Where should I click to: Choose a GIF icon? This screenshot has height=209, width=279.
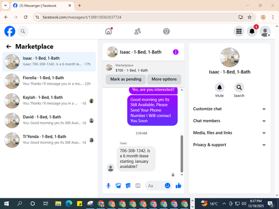point(138,186)
